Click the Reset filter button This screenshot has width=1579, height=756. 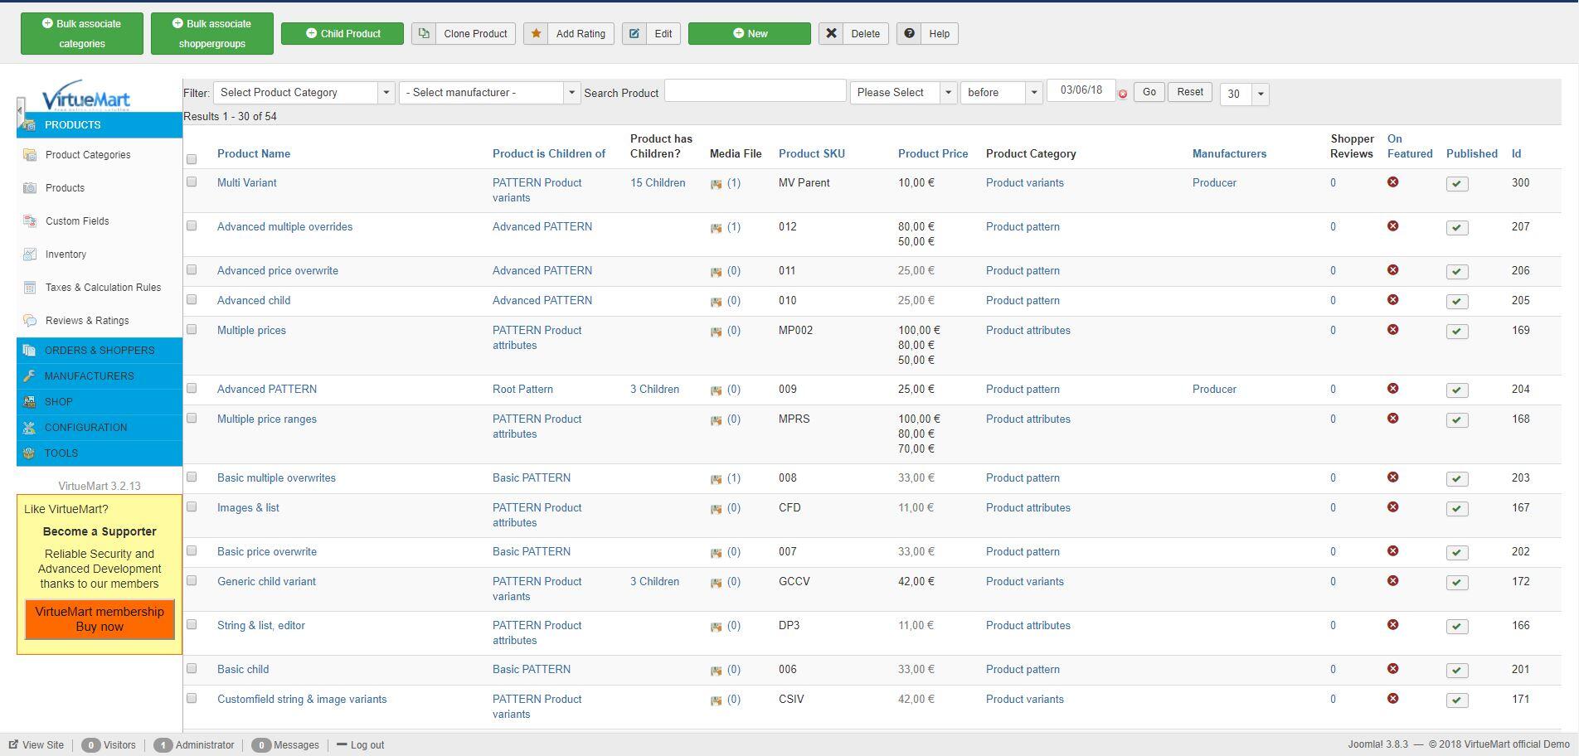click(1190, 92)
